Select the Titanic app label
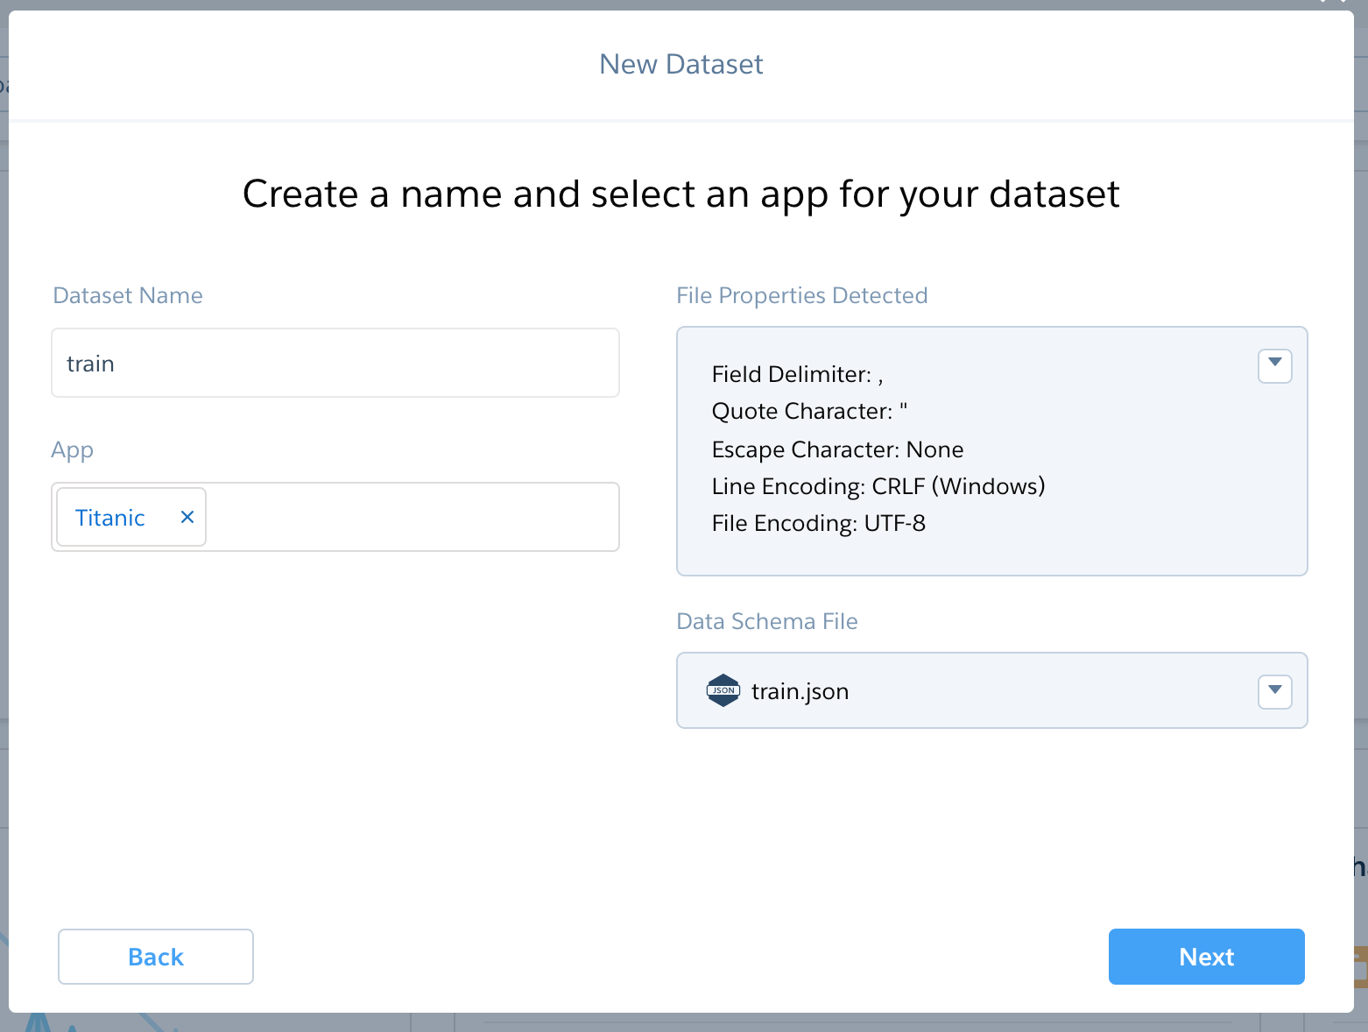1368x1032 pixels. pos(110,518)
